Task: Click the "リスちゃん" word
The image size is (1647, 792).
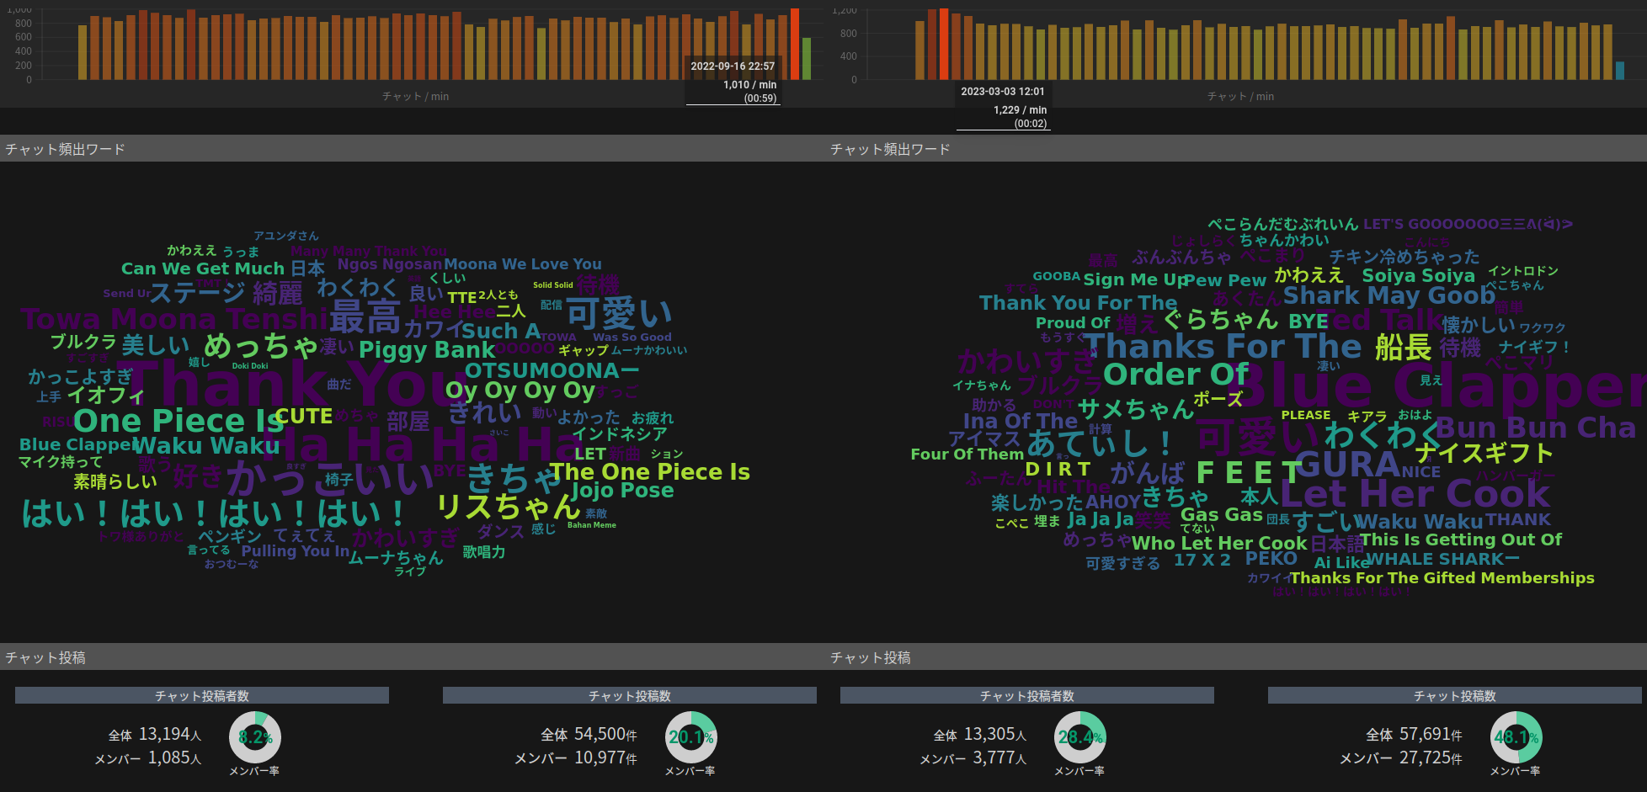Action: [508, 507]
